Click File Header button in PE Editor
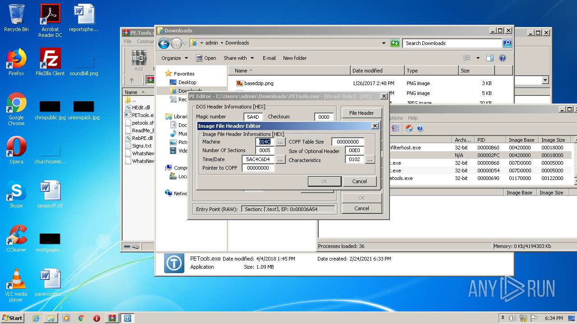This screenshot has width=577, height=324. point(362,113)
